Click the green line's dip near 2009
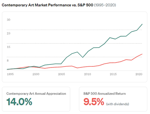This screenshot has height=114, width=150. click(83, 57)
